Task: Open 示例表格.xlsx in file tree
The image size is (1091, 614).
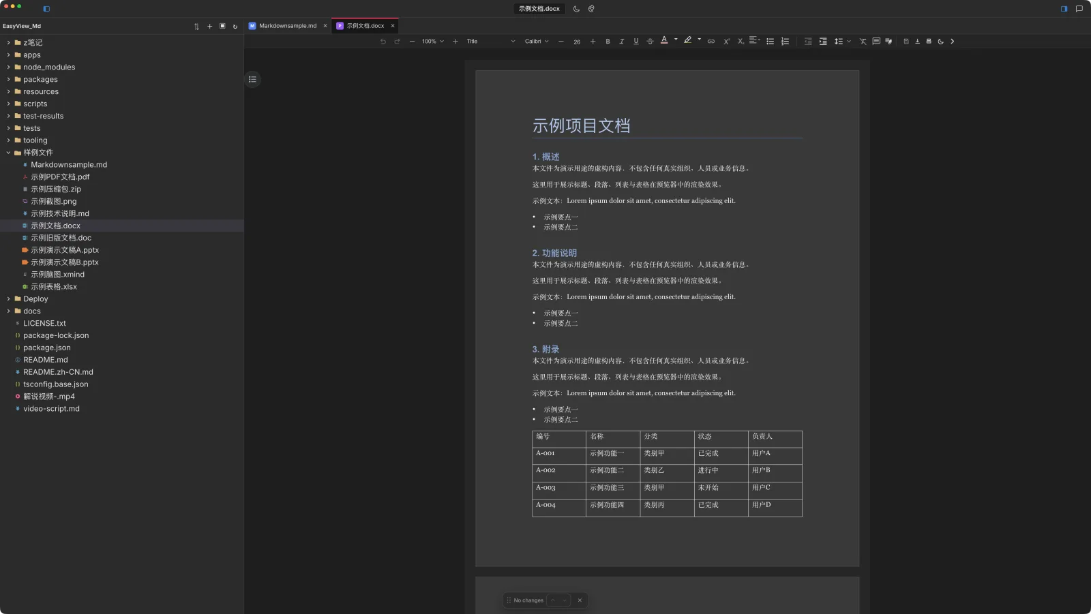Action: click(122, 287)
